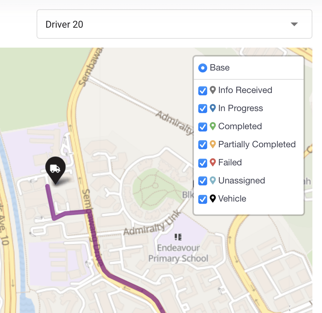Expand driver list with the arrow
Image resolution: width=322 pixels, height=313 pixels.
click(294, 24)
